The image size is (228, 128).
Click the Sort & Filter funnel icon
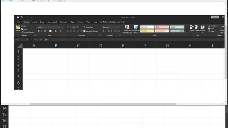(x=222, y=27)
